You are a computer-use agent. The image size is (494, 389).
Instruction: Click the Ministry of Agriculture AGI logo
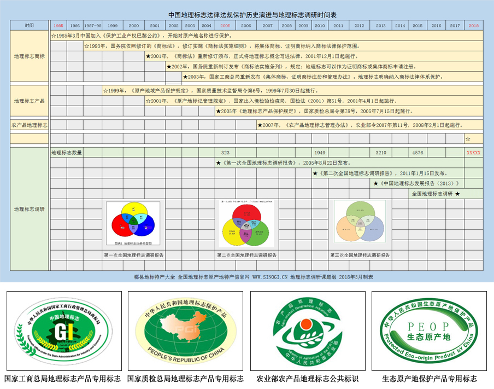click(308, 331)
